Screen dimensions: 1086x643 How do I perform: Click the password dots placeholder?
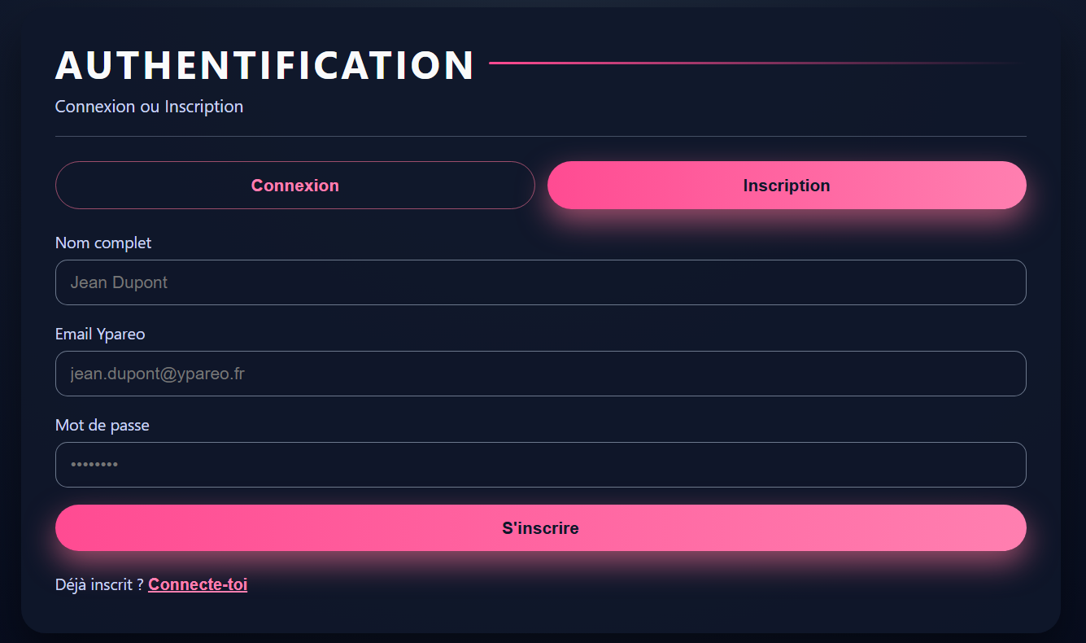pos(94,465)
